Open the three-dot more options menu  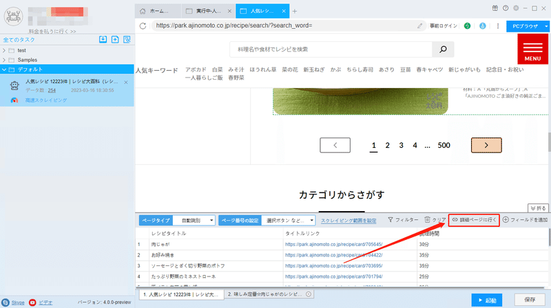click(x=498, y=25)
